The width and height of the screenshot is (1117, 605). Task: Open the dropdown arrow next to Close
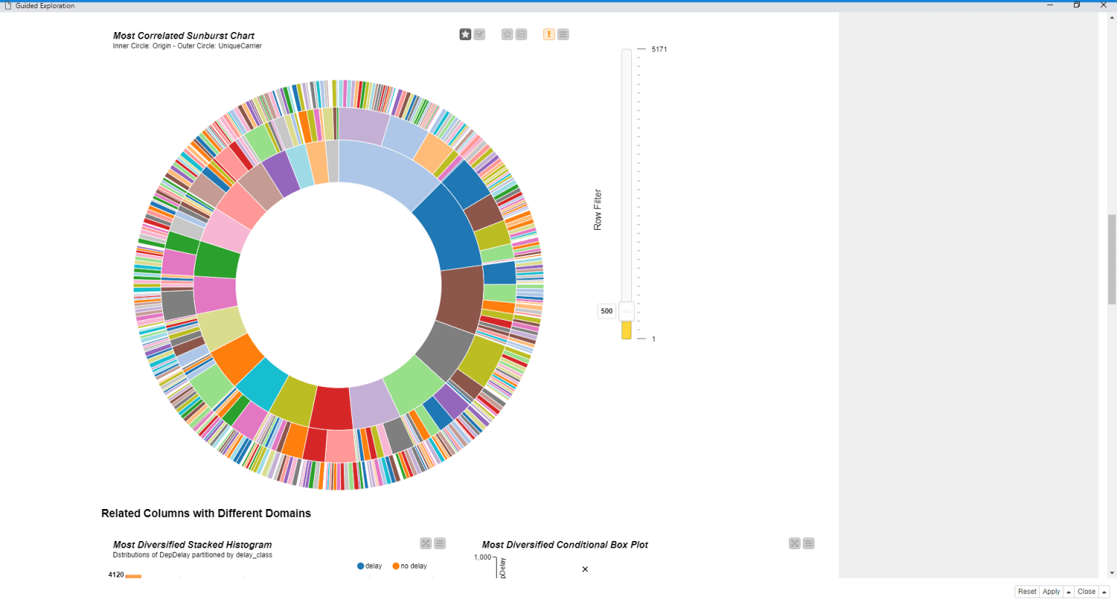tap(1104, 592)
